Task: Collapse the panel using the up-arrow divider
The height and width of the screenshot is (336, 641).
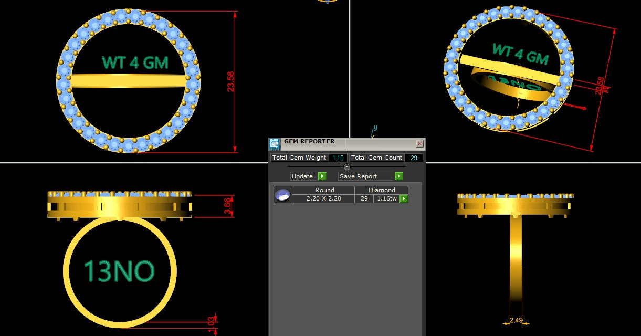Action: 346,167
